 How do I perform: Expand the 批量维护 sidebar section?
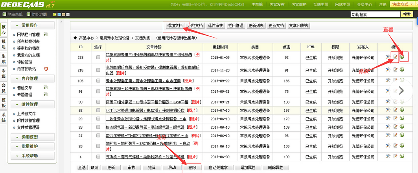click(33, 146)
